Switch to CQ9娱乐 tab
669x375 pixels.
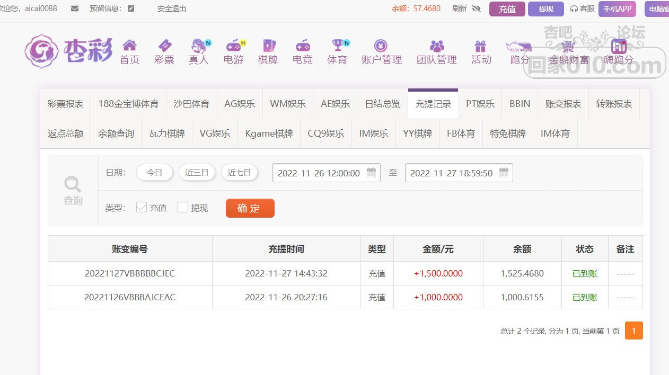326,133
